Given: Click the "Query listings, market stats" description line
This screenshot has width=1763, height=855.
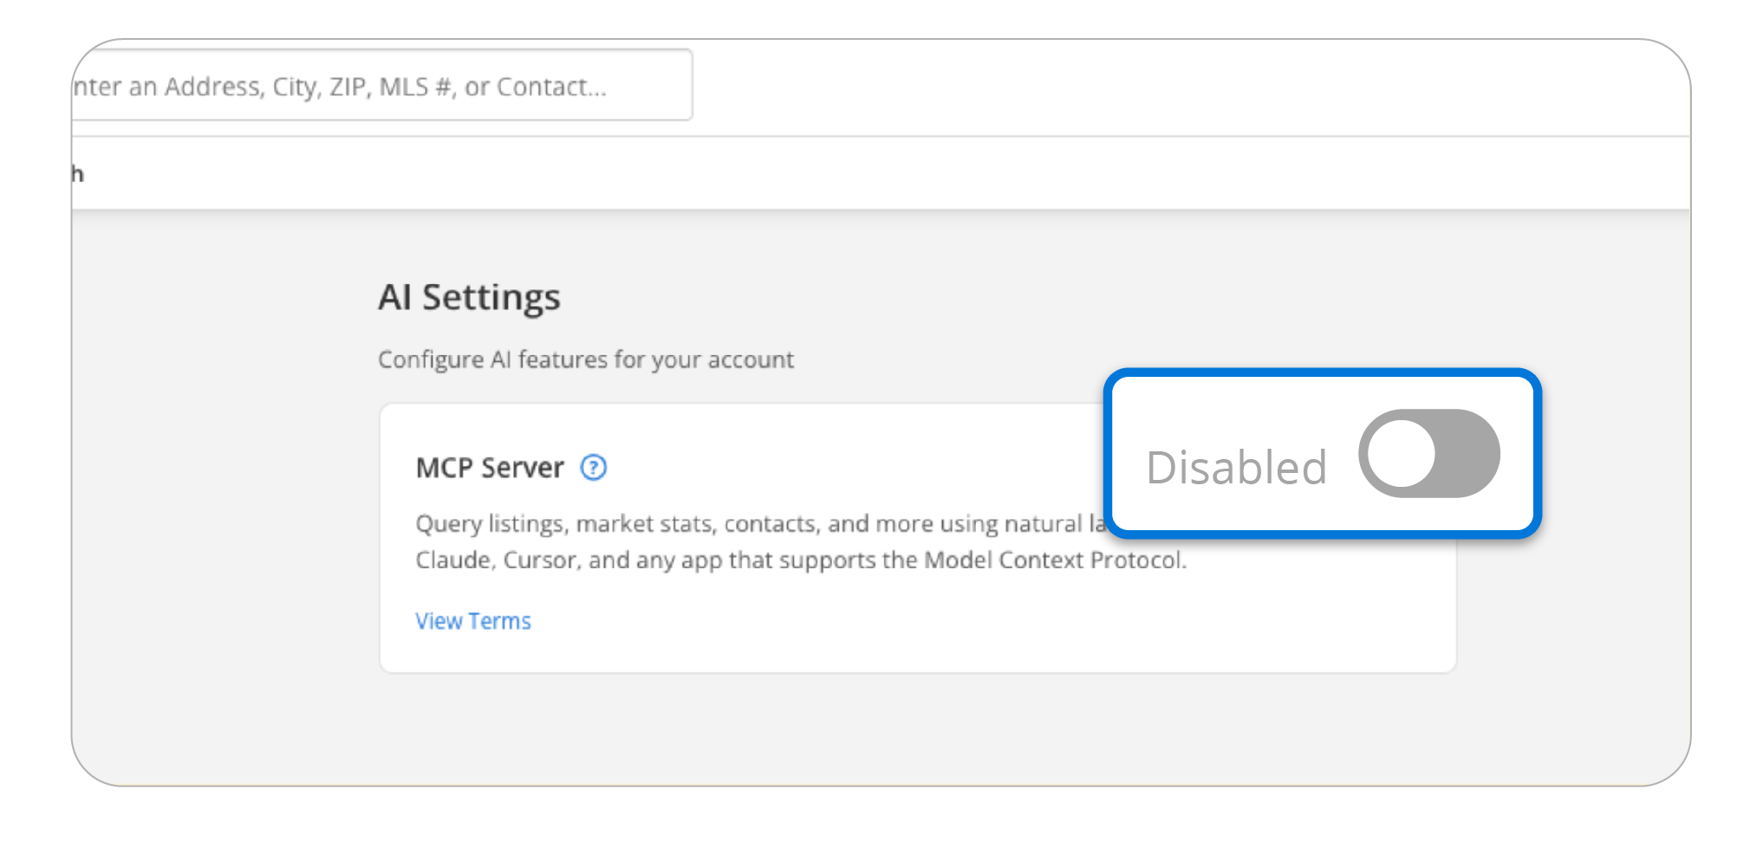Looking at the screenshot, I should (x=760, y=524).
